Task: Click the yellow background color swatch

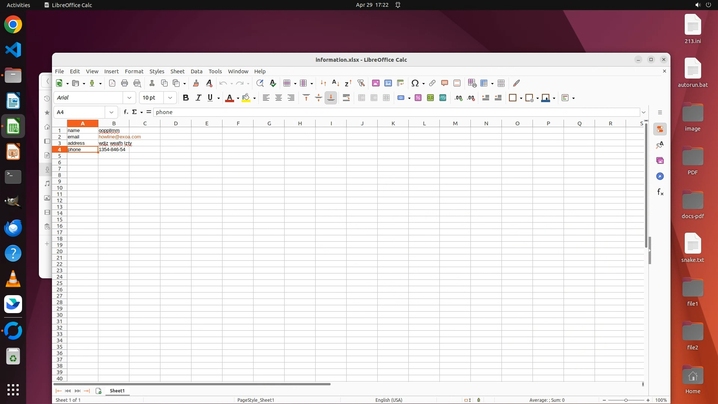Action: click(x=246, y=98)
